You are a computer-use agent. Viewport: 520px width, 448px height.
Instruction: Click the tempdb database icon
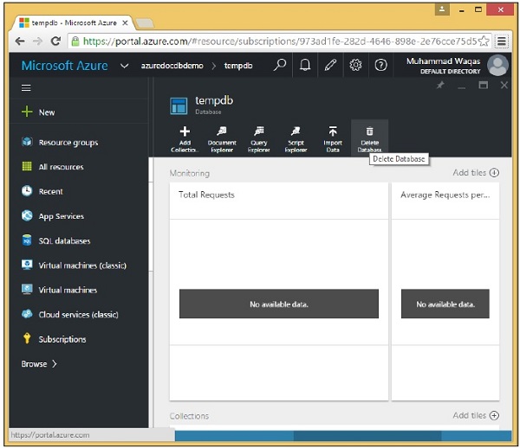pyautogui.click(x=179, y=106)
